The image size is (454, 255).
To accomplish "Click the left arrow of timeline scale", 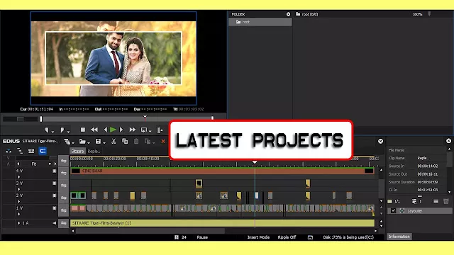I will [x=18, y=164].
